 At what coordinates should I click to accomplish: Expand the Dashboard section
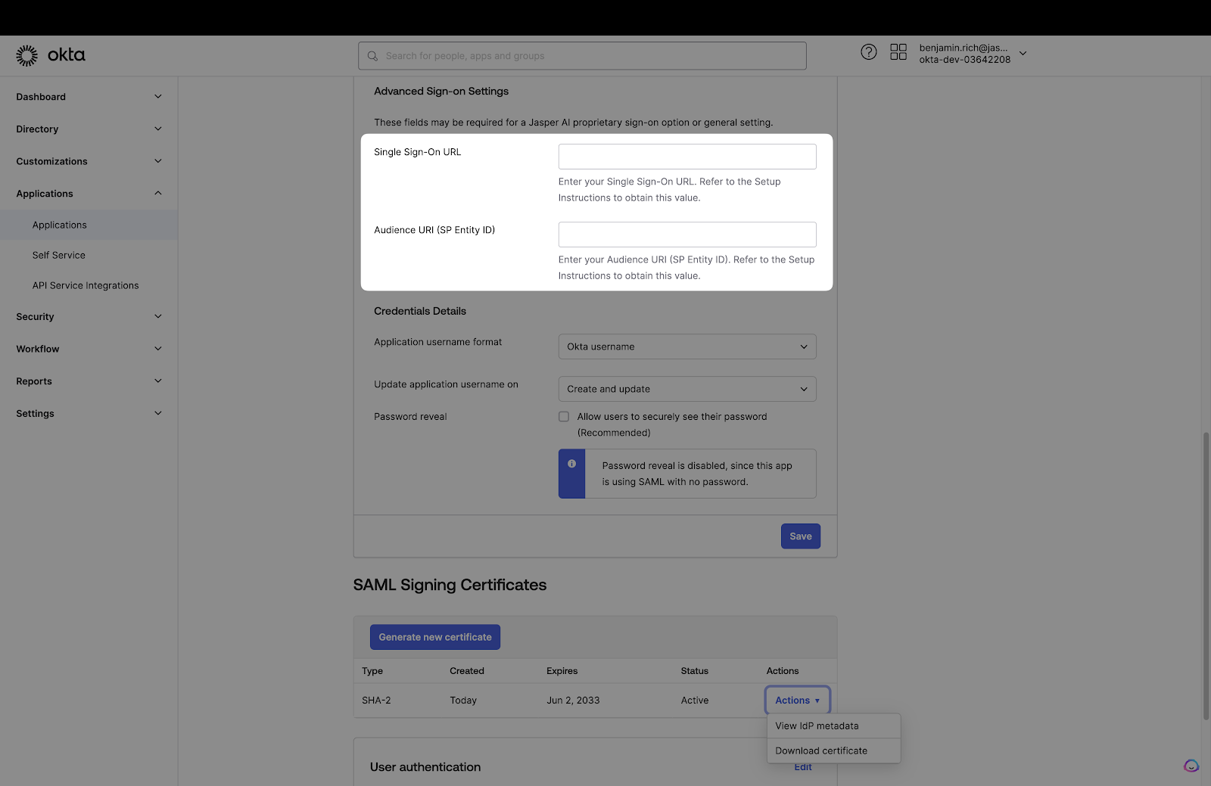pos(89,97)
